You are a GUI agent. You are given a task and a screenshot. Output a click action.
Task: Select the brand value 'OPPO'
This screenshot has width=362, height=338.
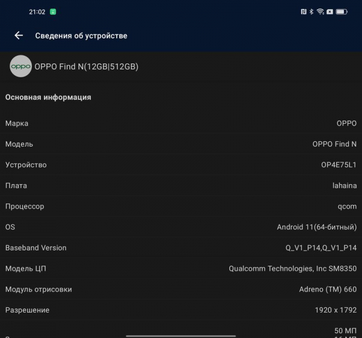(x=346, y=123)
